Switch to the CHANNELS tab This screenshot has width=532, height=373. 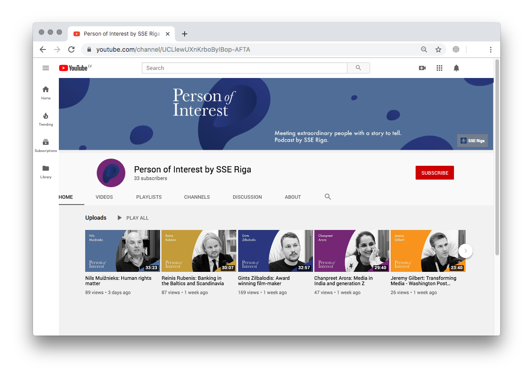coord(197,197)
